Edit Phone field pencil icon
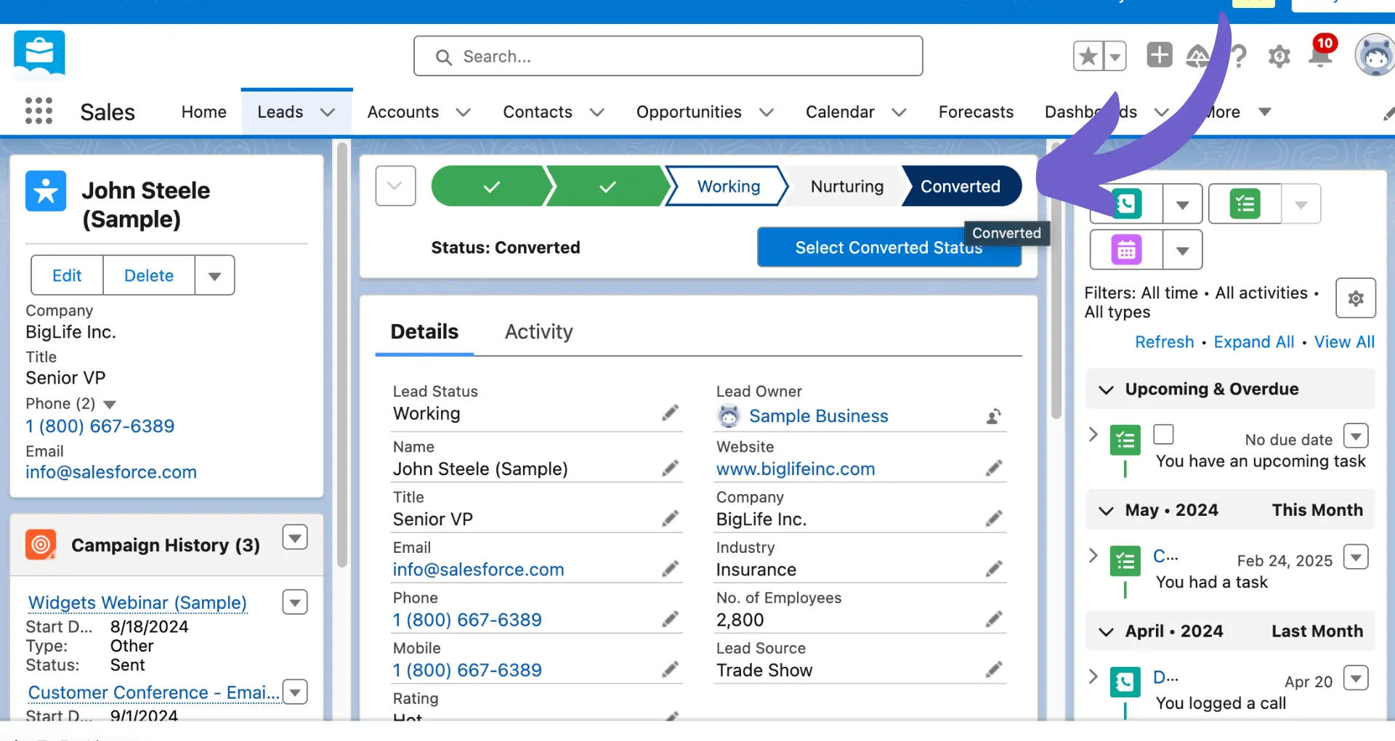The height and width of the screenshot is (741, 1395). click(670, 619)
